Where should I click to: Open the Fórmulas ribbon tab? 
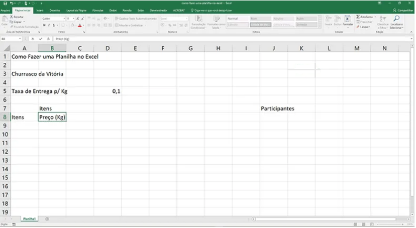click(97, 10)
